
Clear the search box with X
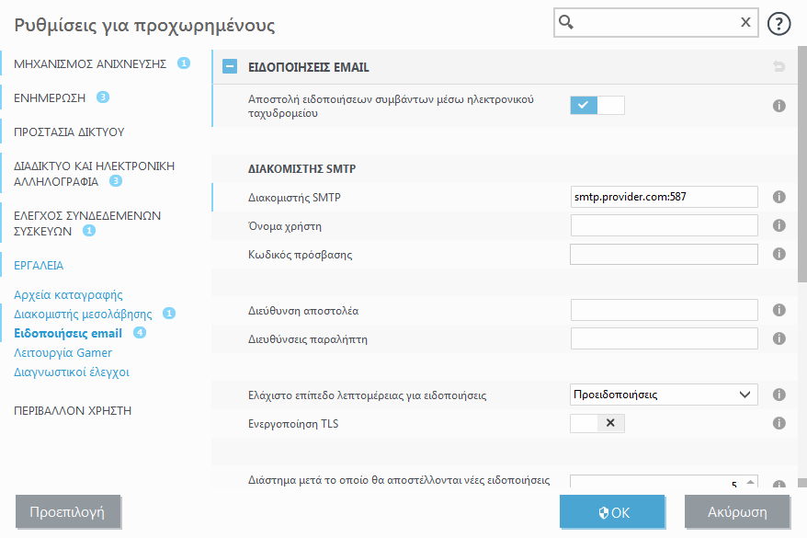[x=745, y=23]
